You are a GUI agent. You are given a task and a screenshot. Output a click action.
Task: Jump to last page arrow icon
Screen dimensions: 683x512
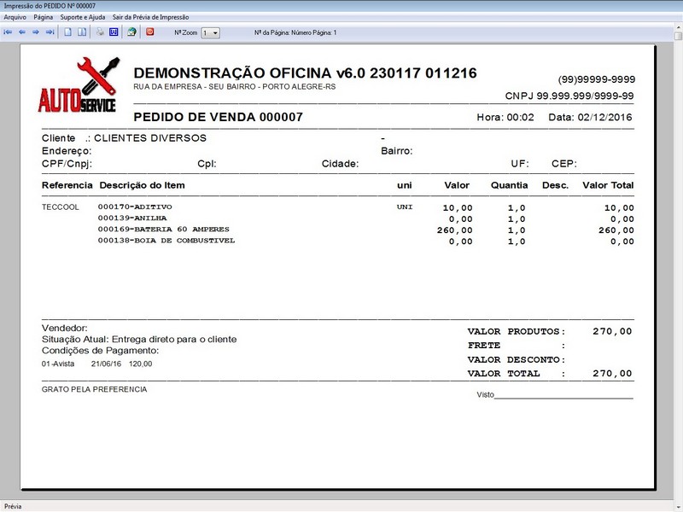click(50, 32)
